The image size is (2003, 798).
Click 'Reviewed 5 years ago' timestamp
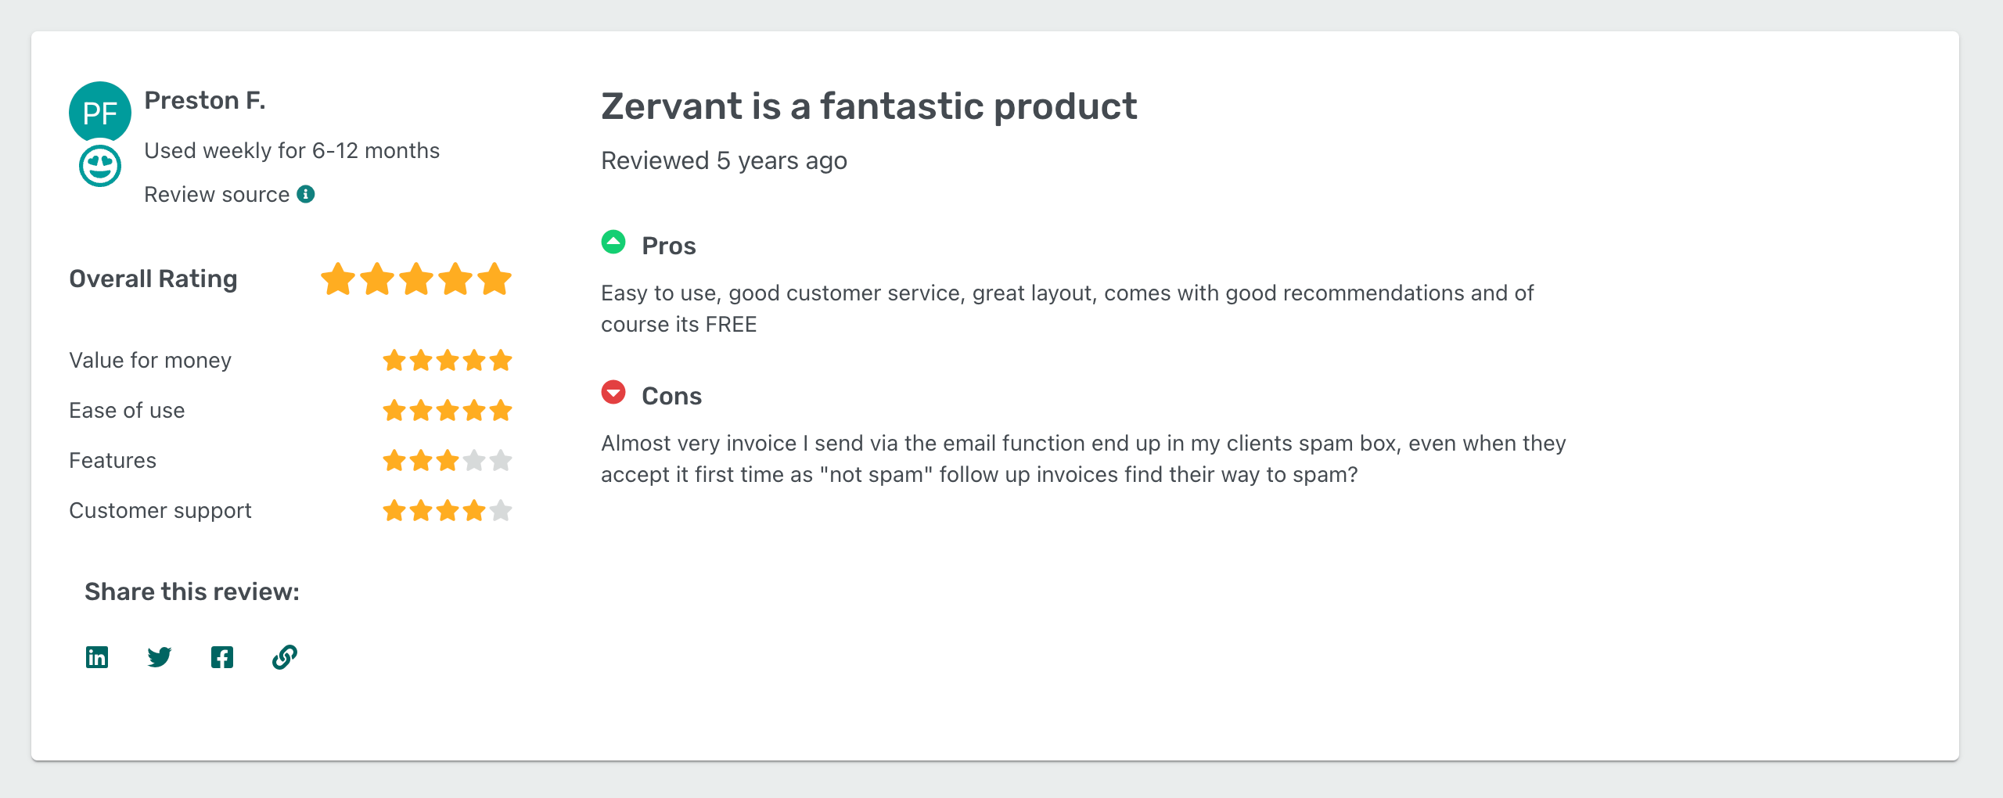tap(723, 160)
